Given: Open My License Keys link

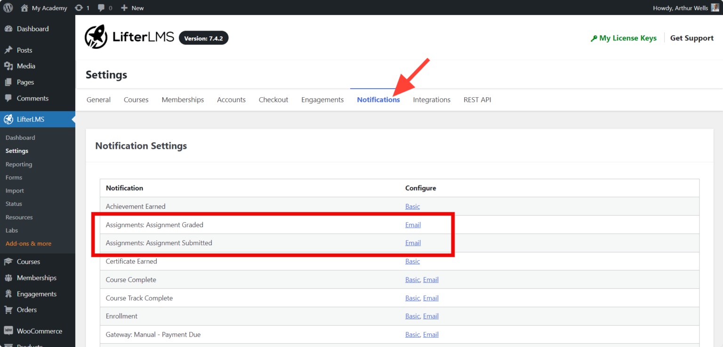Looking at the screenshot, I should coord(624,38).
